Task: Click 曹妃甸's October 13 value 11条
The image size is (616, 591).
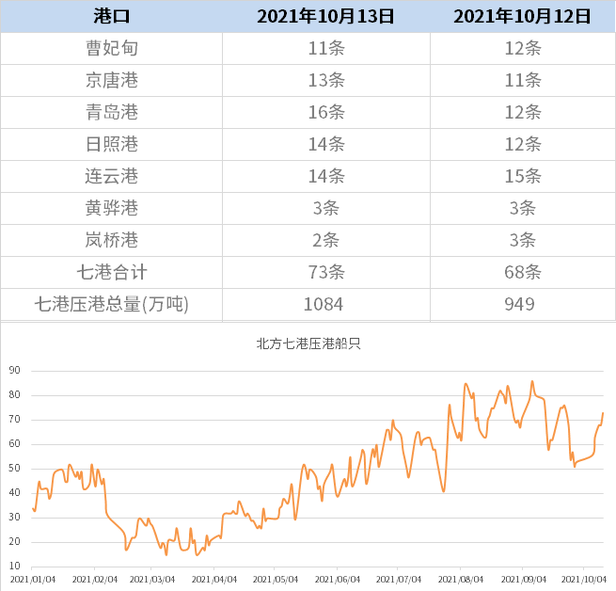Action: (x=326, y=48)
